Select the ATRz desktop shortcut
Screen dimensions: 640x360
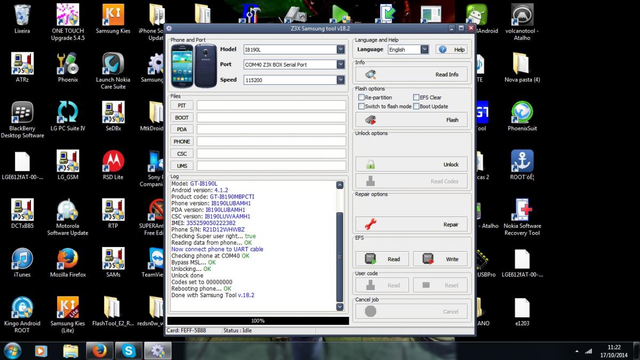coord(22,68)
